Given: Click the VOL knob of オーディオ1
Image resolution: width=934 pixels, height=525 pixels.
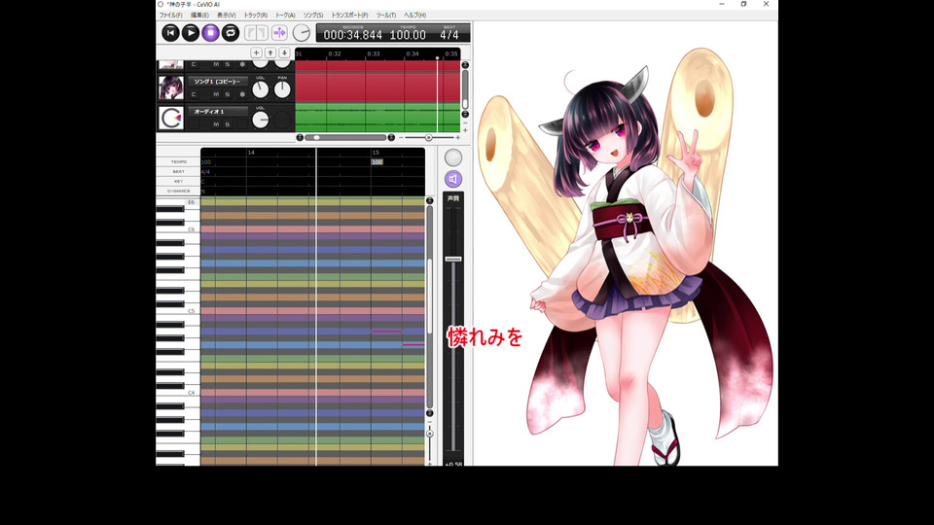Looking at the screenshot, I should click(x=261, y=120).
